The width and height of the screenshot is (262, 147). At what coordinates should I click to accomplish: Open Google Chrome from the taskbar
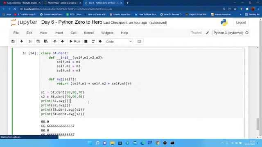click(157, 143)
